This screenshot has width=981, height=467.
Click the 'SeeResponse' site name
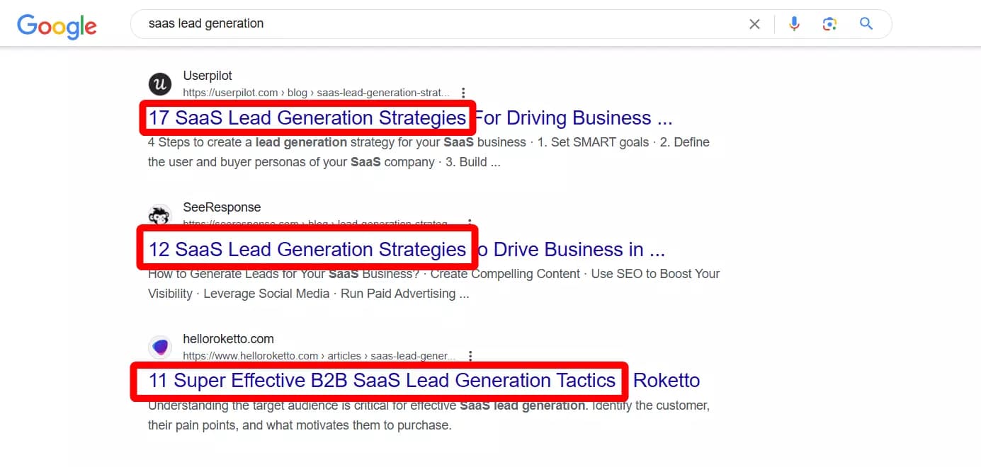222,207
